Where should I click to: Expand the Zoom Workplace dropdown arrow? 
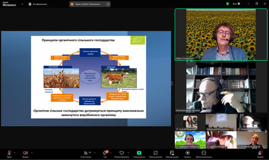click(22, 4)
